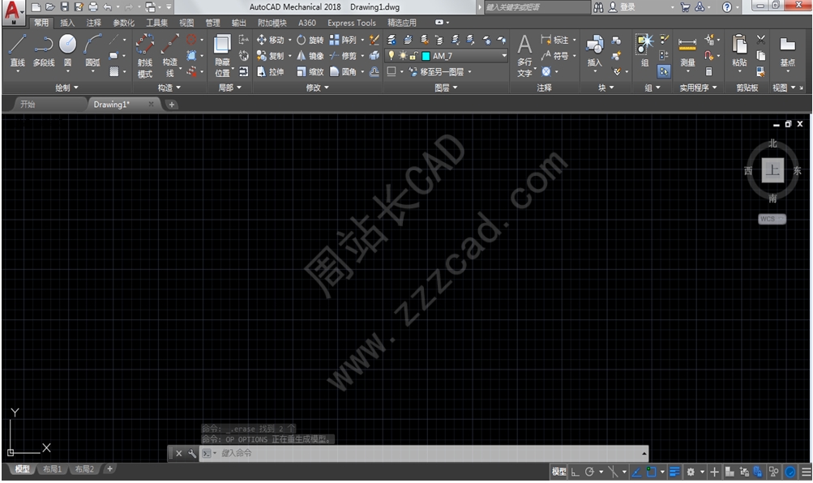The image size is (813, 483).
Task: Click the 旋转 (Rotate) tool
Action: (310, 40)
